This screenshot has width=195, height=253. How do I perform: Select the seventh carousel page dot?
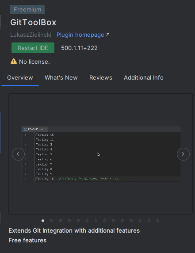point(96,221)
